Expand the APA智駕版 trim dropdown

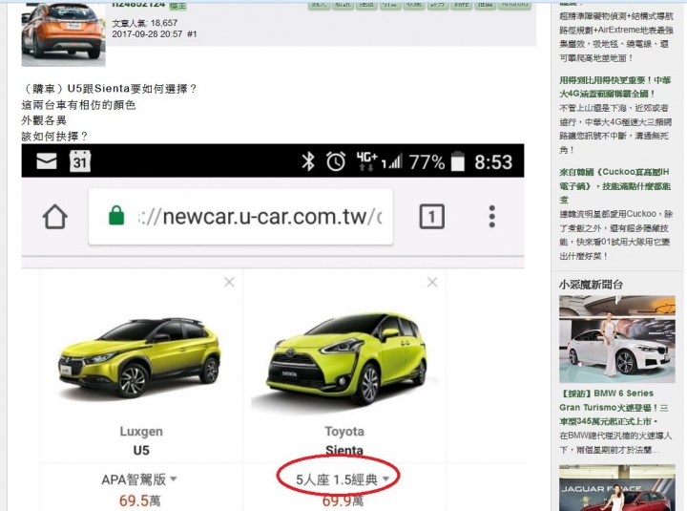coord(139,479)
